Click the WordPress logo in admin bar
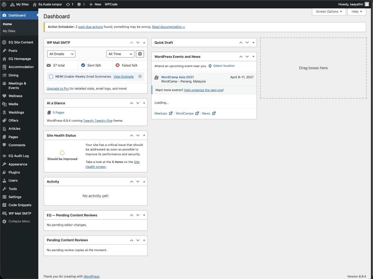 4,4
